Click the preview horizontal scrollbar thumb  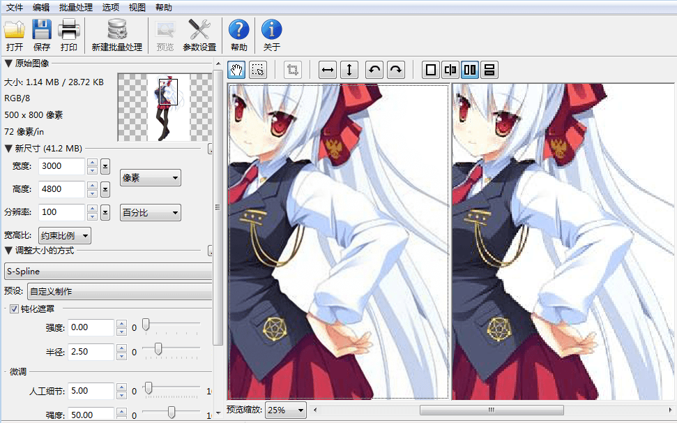click(x=492, y=410)
